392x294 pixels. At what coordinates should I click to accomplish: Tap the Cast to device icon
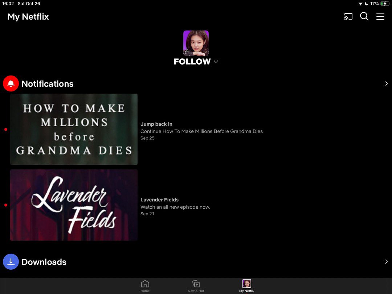[348, 16]
